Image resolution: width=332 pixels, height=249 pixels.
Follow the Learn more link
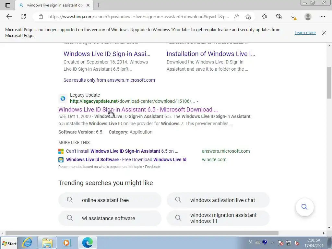[305, 33]
